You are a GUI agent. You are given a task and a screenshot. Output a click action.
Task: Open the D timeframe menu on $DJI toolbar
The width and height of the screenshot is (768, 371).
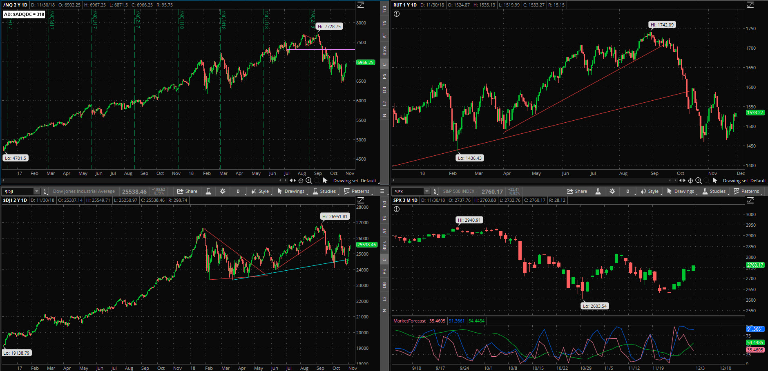click(x=238, y=191)
